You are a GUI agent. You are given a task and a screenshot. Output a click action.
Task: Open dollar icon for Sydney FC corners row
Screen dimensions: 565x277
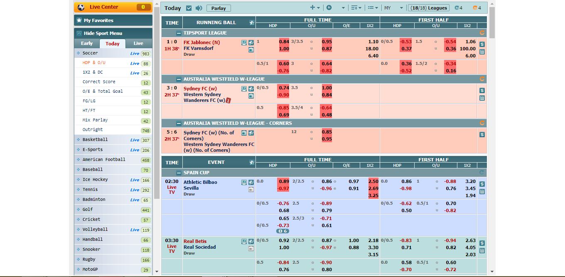[x=482, y=134]
